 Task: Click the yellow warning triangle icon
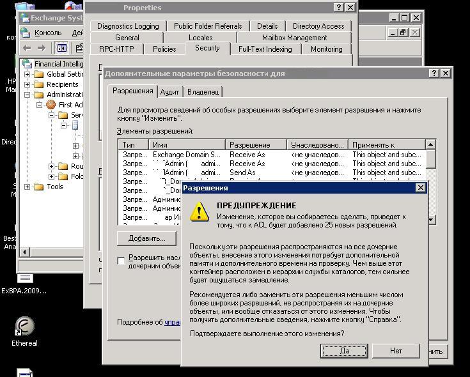[x=201, y=211]
